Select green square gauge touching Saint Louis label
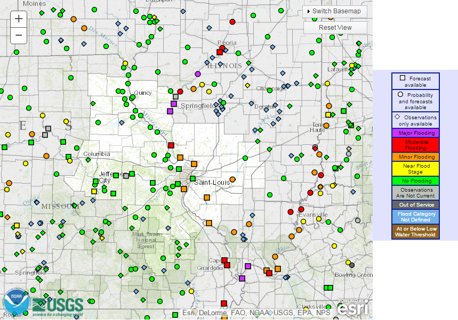This screenshot has height=320, width=458. coord(192,178)
